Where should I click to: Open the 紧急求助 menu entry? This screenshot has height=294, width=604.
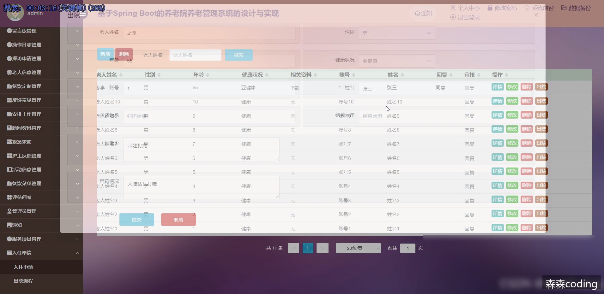41,142
